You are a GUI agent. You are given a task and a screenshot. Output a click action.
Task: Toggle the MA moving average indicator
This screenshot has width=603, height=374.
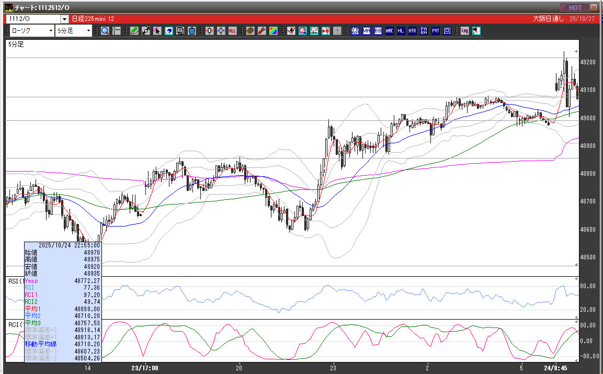pos(367,31)
